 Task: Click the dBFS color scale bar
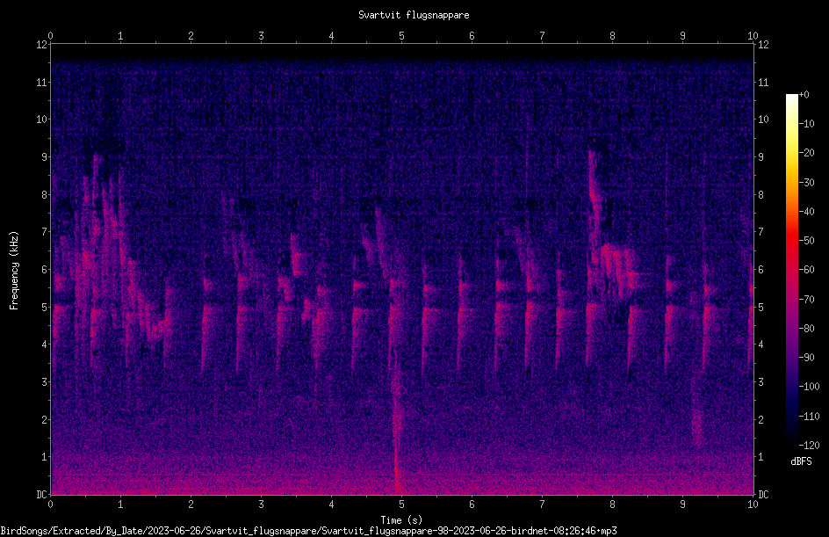point(791,270)
